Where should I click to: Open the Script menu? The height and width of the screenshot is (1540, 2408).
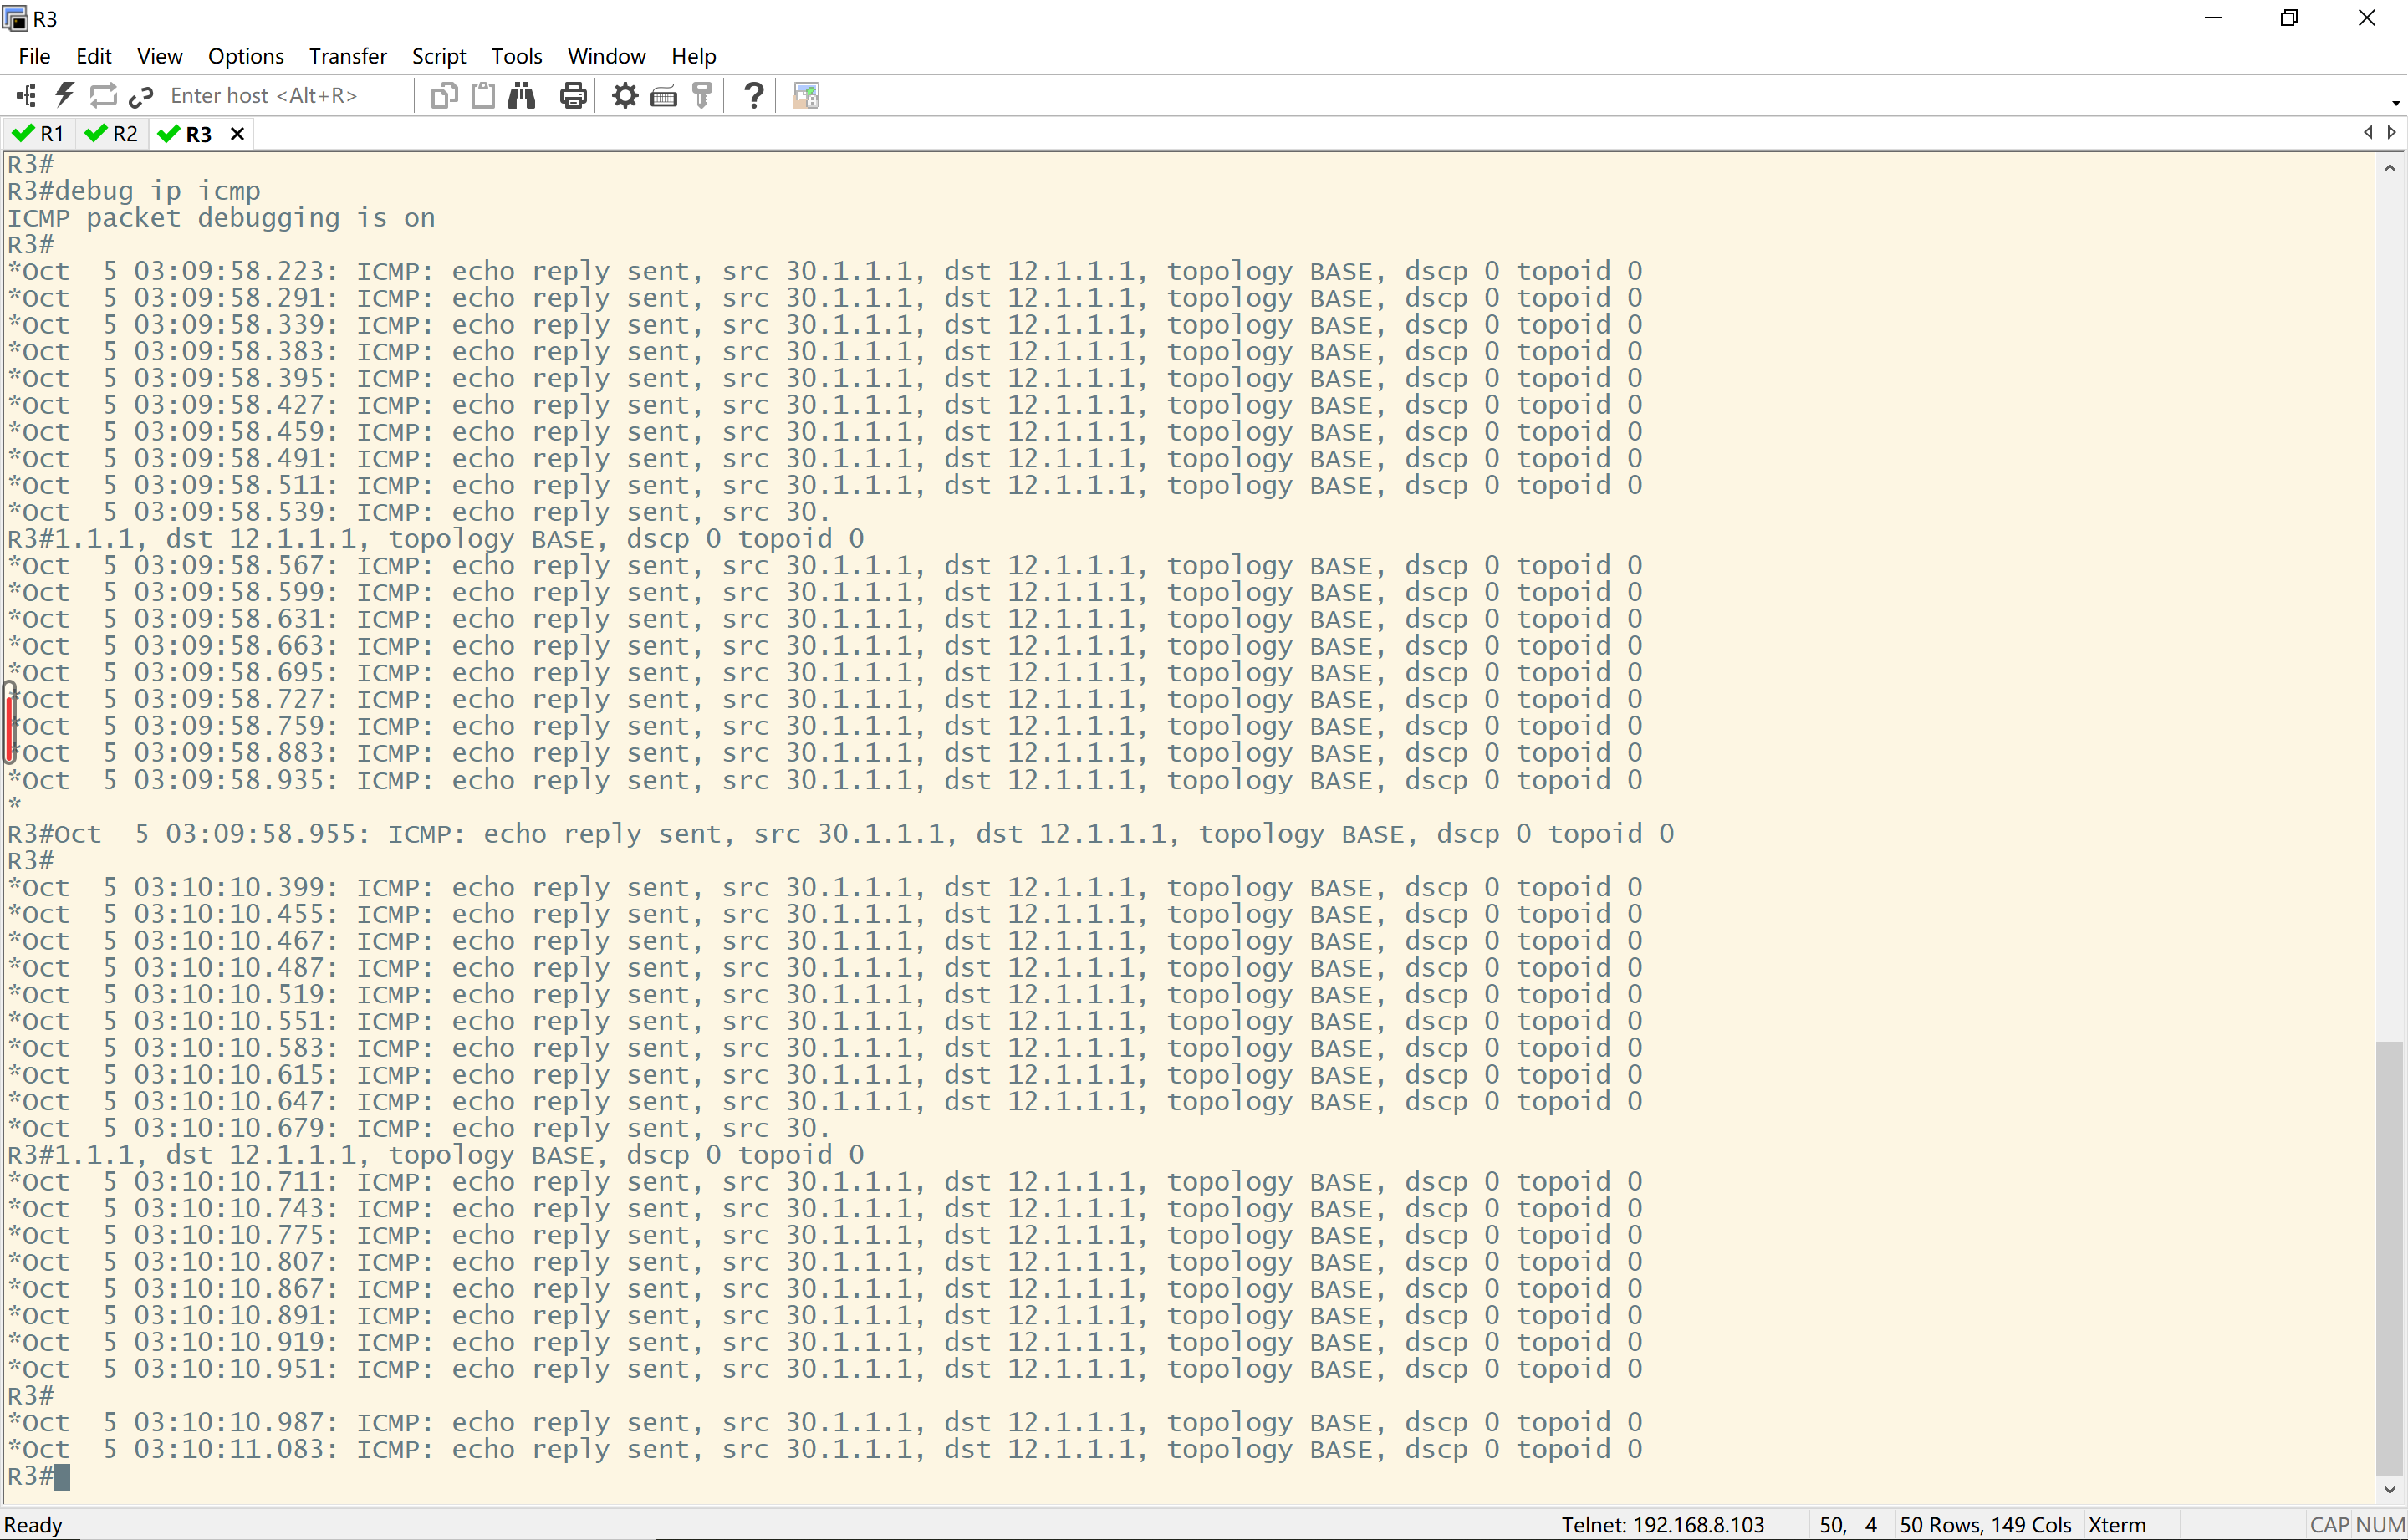coord(439,56)
